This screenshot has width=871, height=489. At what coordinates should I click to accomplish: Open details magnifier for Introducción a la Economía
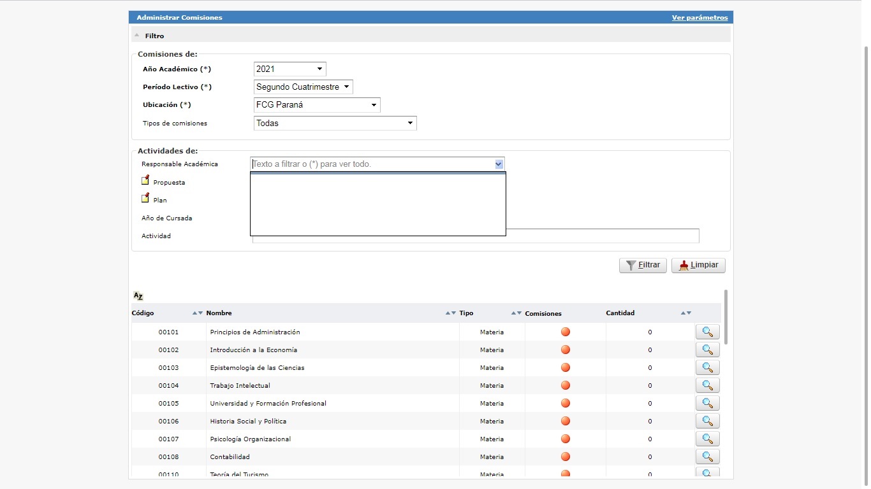[706, 350]
